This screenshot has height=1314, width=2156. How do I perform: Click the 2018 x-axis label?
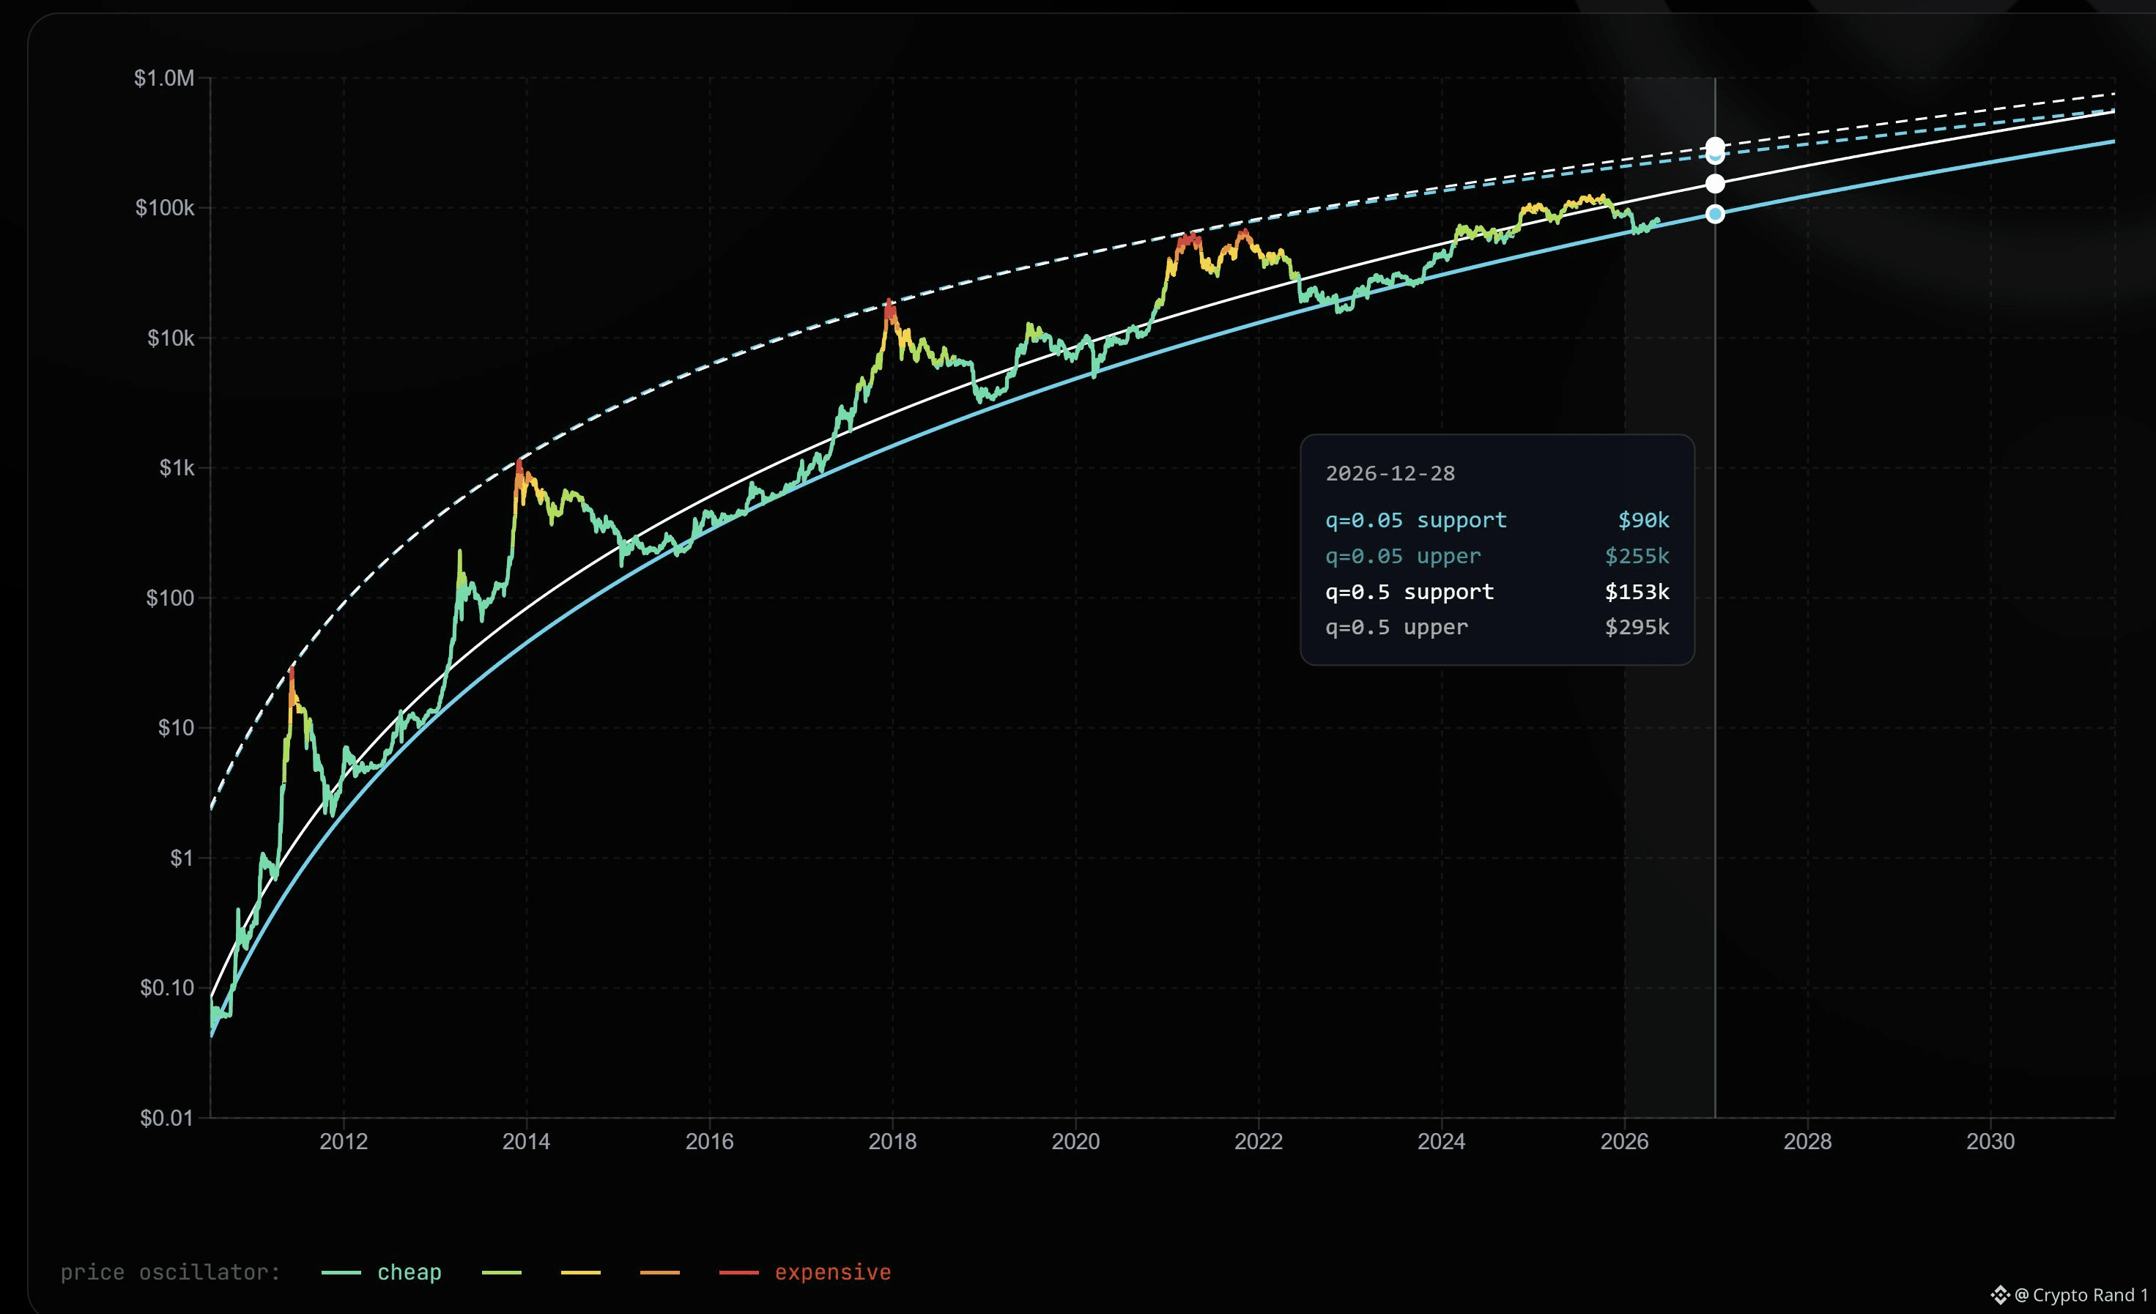coord(892,1142)
